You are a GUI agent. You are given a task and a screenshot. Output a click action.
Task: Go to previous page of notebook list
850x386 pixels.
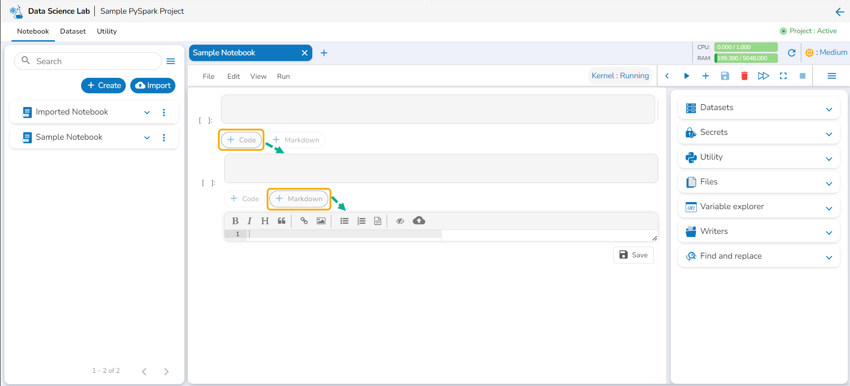tap(144, 371)
